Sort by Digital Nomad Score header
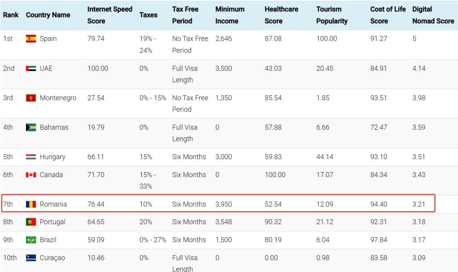This screenshot has height=272, width=458. 433,15
